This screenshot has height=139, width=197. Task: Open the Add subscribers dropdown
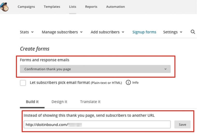pyautogui.click(x=107, y=32)
